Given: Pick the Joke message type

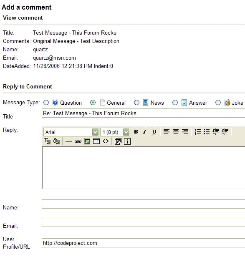Looking at the screenshot, I should click(x=218, y=103).
